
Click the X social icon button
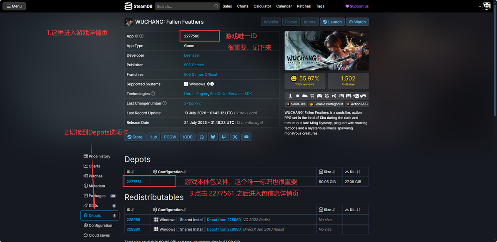coord(235,137)
